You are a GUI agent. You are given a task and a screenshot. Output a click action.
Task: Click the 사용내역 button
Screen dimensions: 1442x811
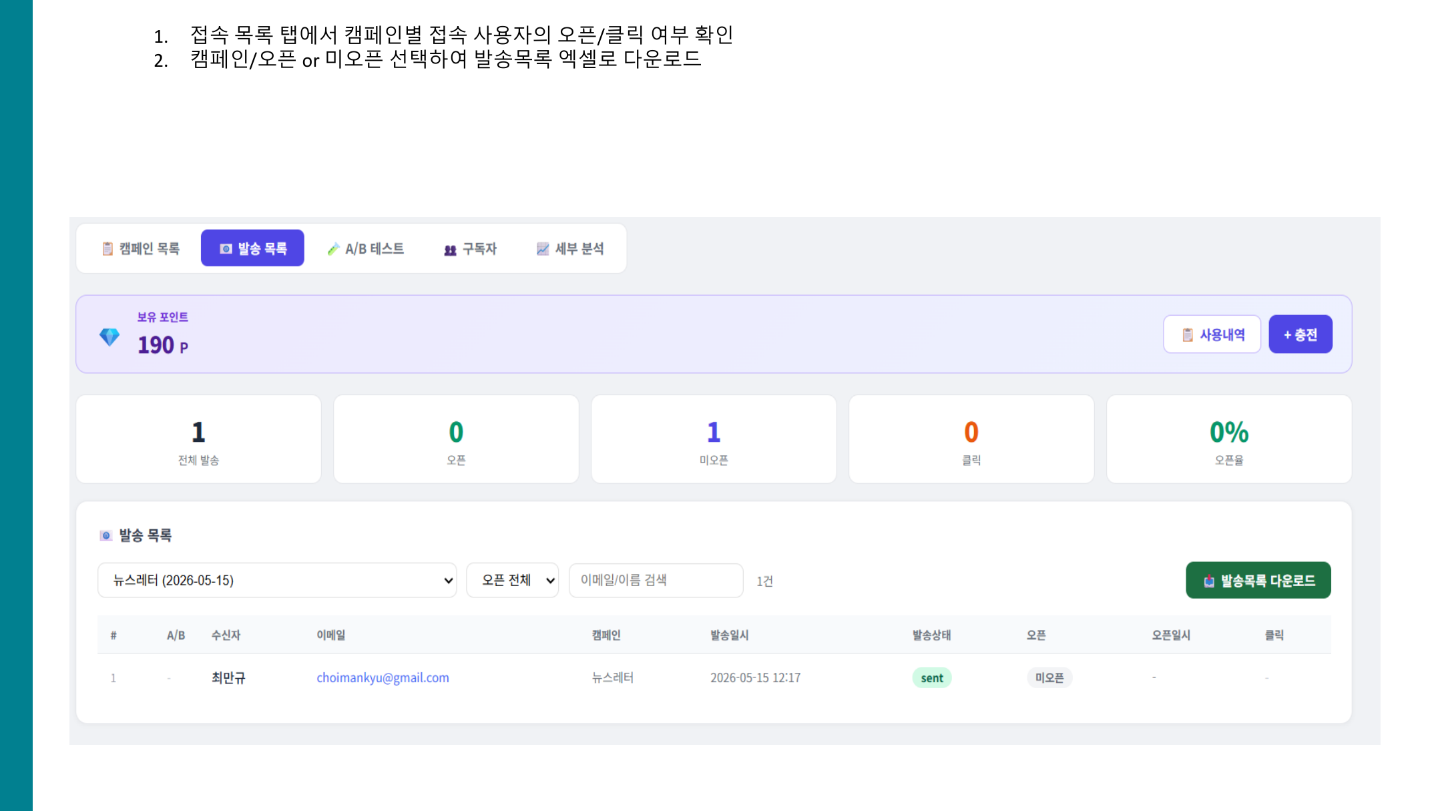(x=1212, y=334)
